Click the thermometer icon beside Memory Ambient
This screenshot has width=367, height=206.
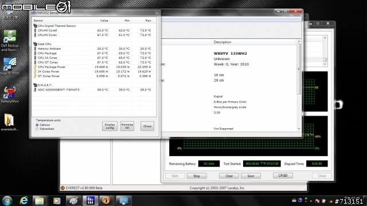35,49
